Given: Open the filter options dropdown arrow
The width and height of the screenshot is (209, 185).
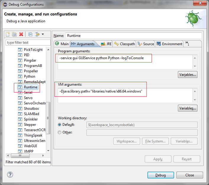Looking at the screenshot, I should coord(43,35).
